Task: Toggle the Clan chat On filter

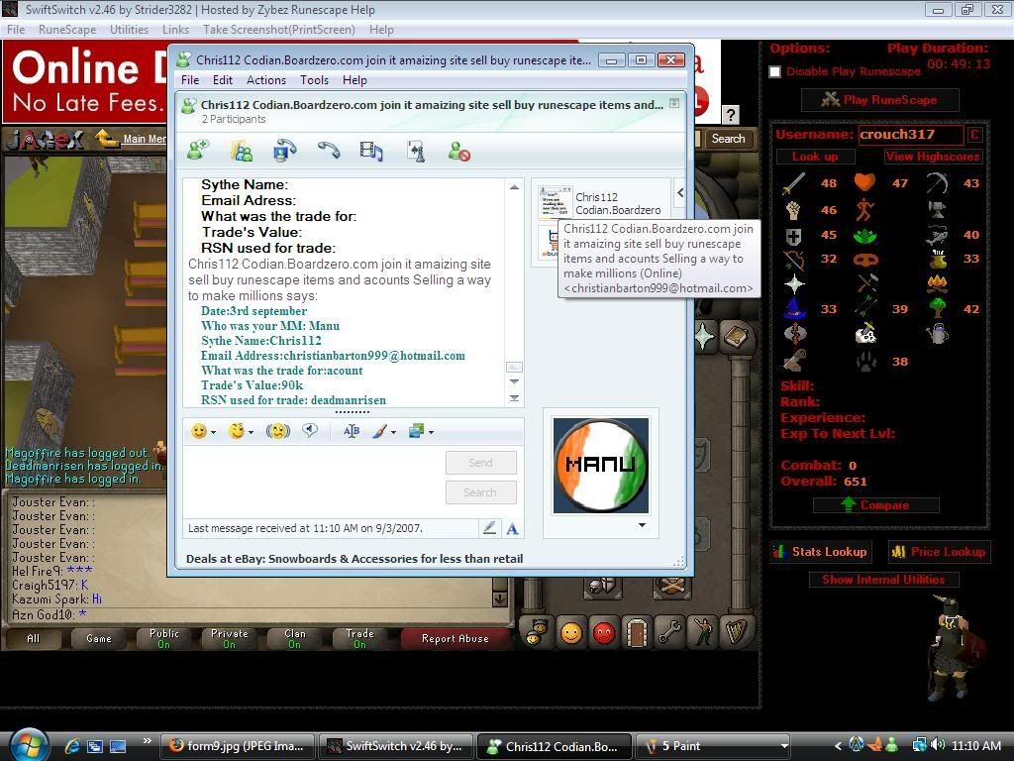Action: click(295, 638)
